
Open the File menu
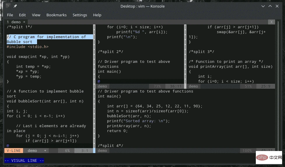pos(10,15)
